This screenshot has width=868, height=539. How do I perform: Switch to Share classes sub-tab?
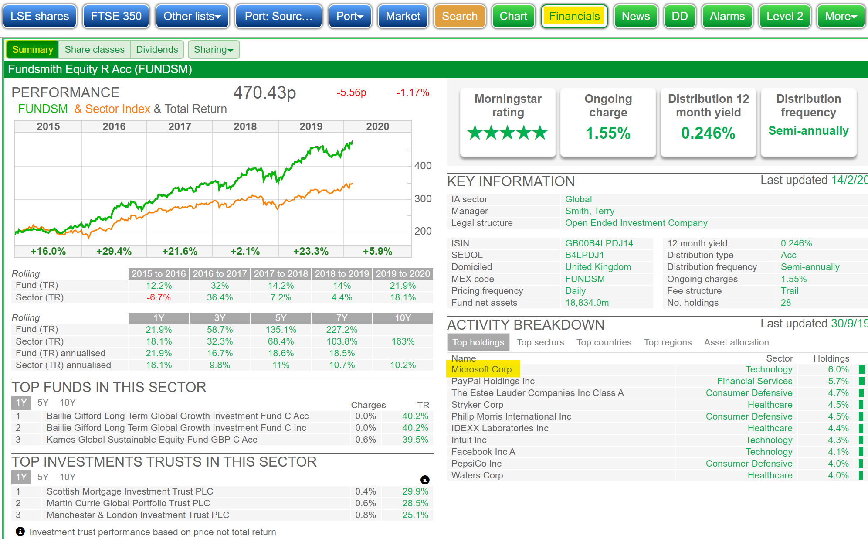click(x=95, y=49)
